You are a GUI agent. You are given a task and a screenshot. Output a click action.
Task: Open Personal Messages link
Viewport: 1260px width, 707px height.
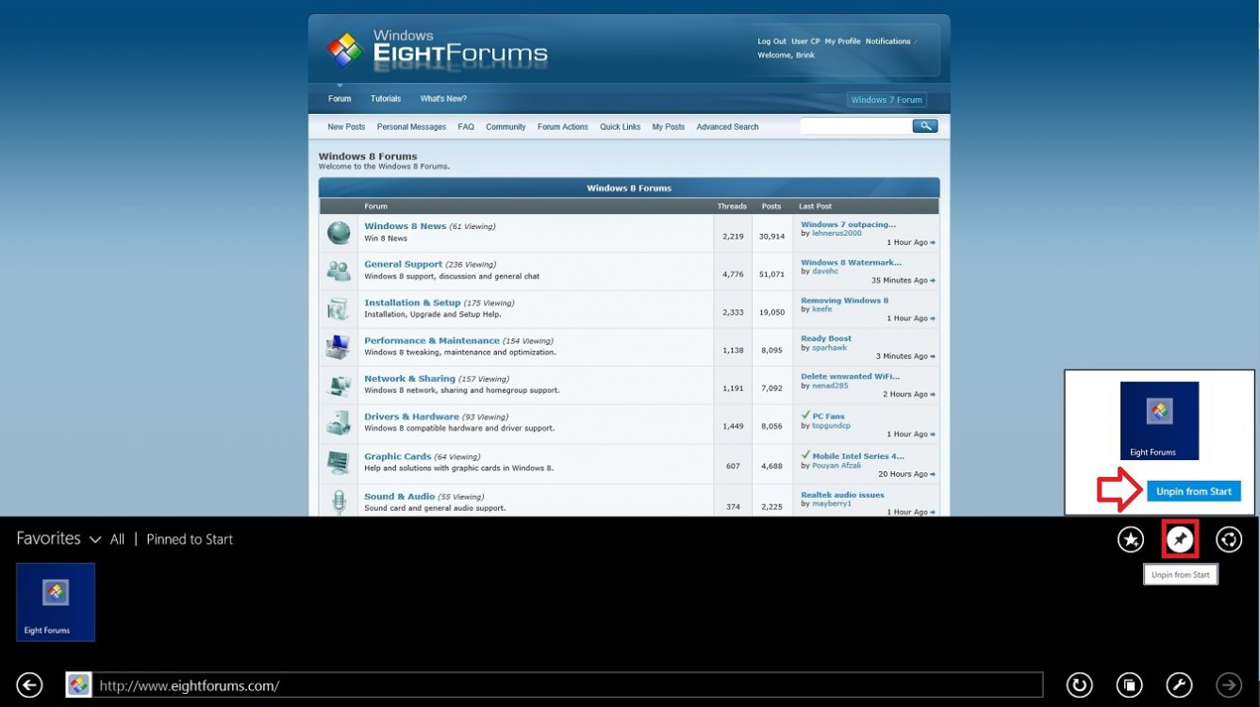click(411, 127)
